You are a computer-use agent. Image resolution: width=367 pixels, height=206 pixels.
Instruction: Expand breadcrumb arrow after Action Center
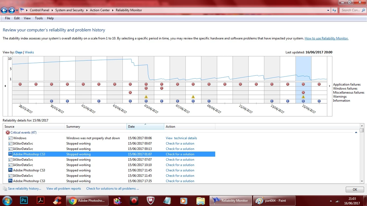pos(113,10)
